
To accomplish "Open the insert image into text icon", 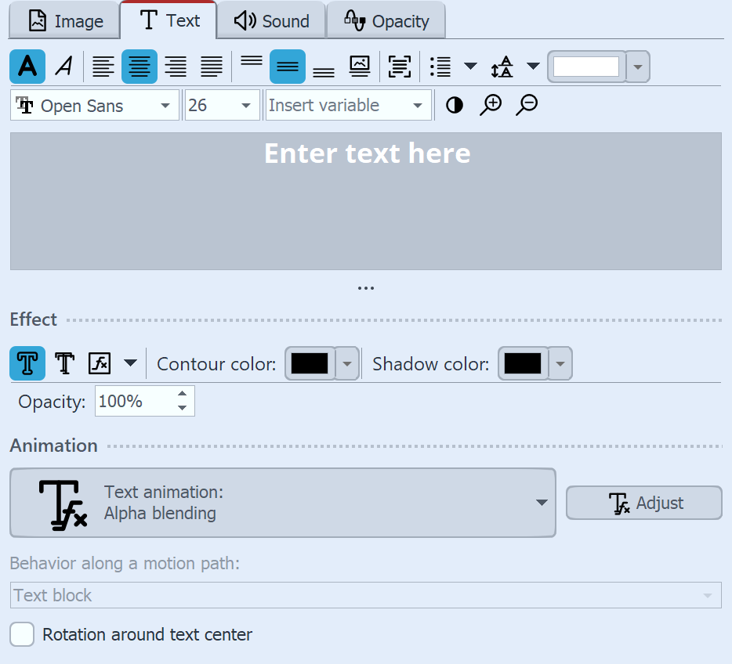I will (x=359, y=67).
